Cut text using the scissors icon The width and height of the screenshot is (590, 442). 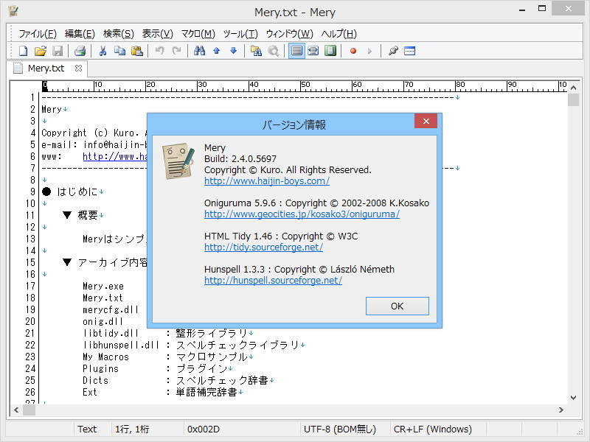(103, 50)
